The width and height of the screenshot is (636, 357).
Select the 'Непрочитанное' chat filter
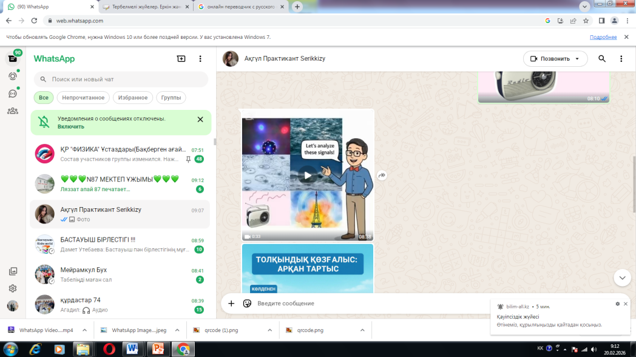(x=83, y=97)
